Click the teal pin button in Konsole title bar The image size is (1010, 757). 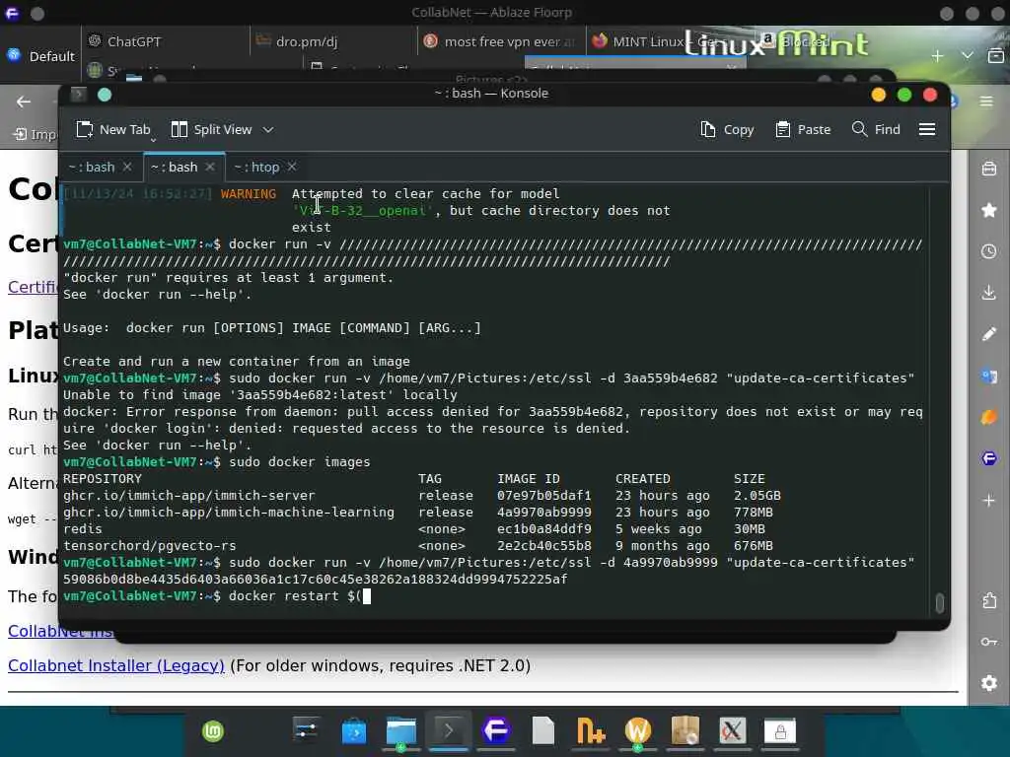point(105,96)
